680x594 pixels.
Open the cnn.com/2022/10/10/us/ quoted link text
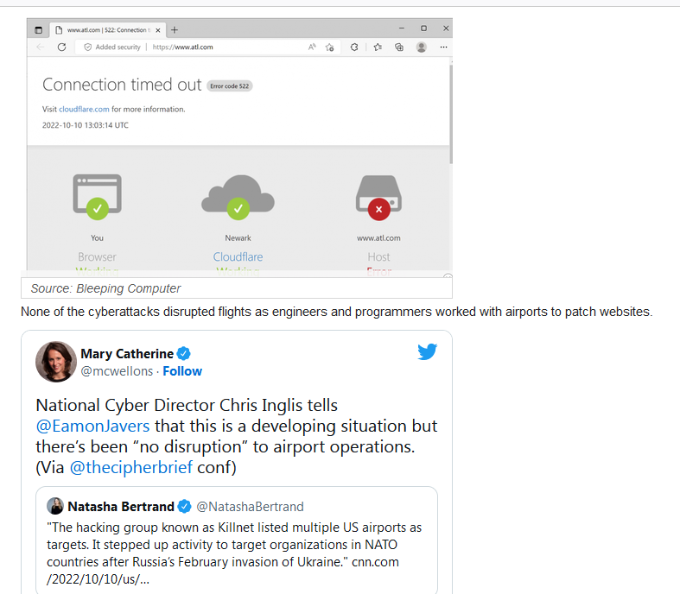223,570
